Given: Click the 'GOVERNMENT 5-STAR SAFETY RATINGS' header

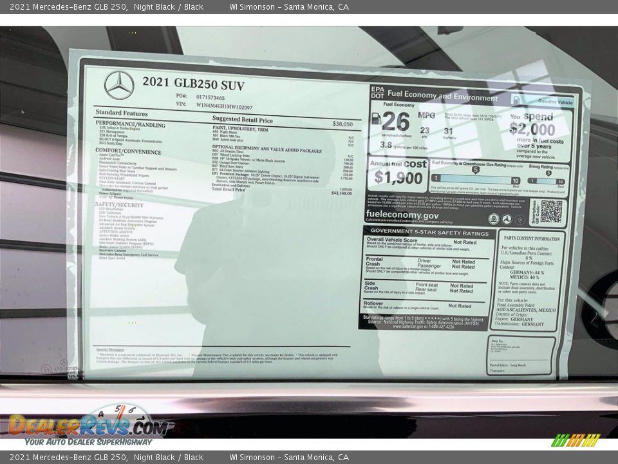Looking at the screenshot, I should pyautogui.click(x=429, y=232).
